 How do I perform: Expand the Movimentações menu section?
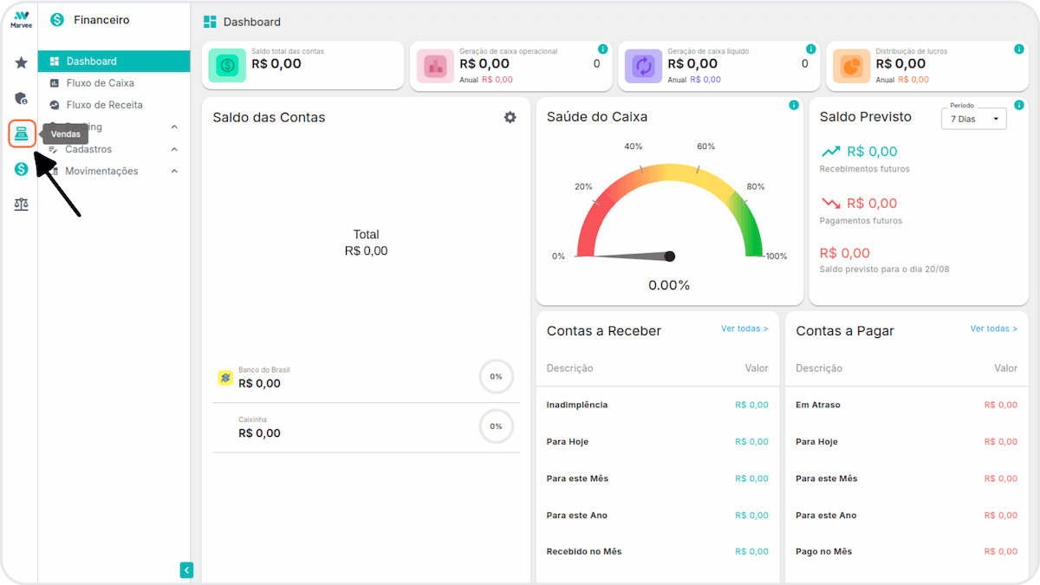[114, 171]
